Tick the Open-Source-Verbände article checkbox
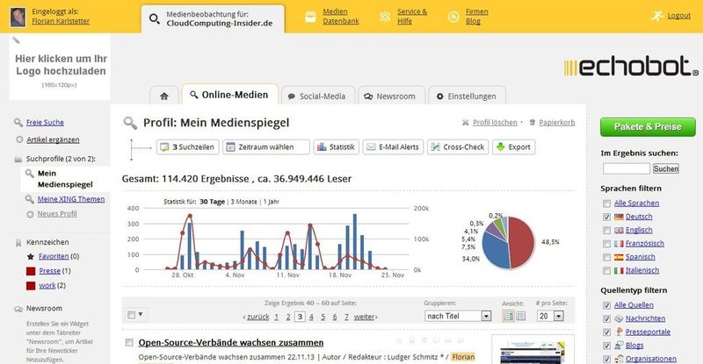The height and width of the screenshot is (364, 703). (x=129, y=342)
